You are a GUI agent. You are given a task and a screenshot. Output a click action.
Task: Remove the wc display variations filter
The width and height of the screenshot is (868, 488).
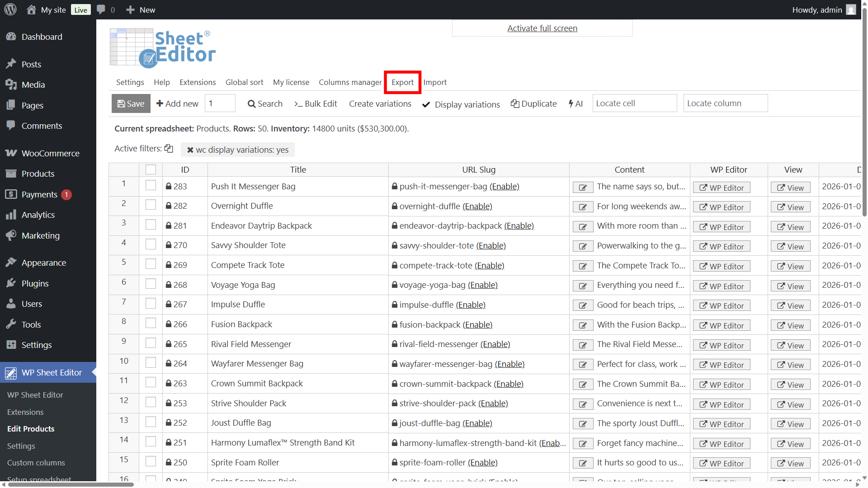(190, 150)
